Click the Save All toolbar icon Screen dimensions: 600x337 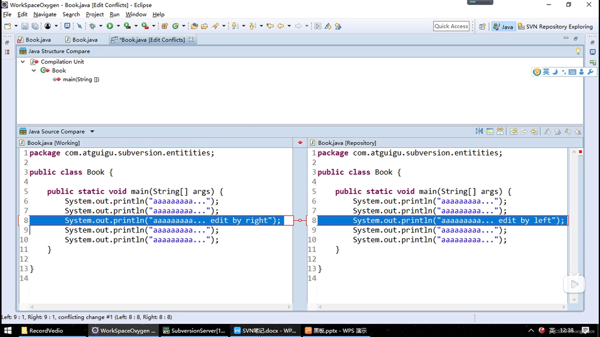[35, 26]
